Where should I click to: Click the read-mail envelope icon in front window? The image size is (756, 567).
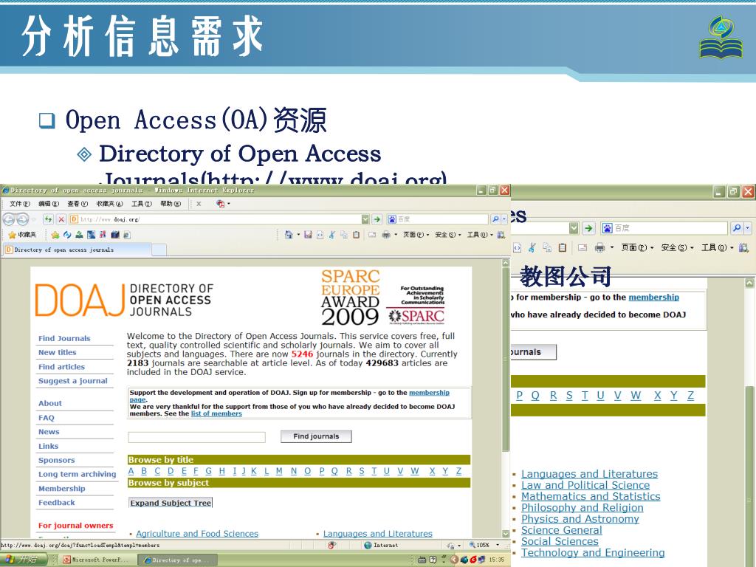(x=372, y=235)
